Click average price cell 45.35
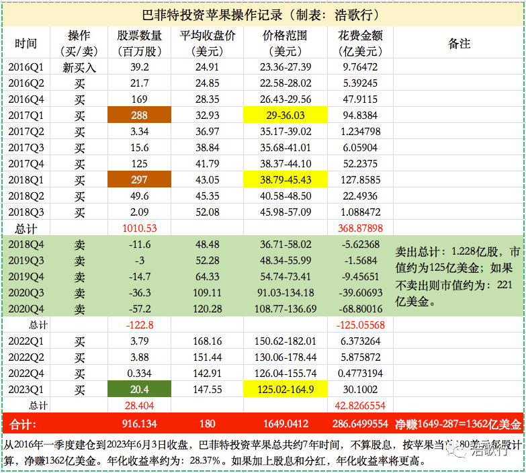Screen dimensions: 526x473 click(208, 196)
